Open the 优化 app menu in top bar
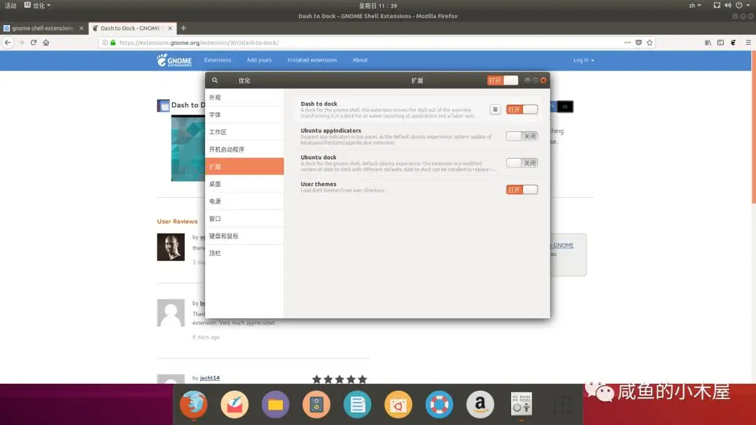 (x=38, y=6)
